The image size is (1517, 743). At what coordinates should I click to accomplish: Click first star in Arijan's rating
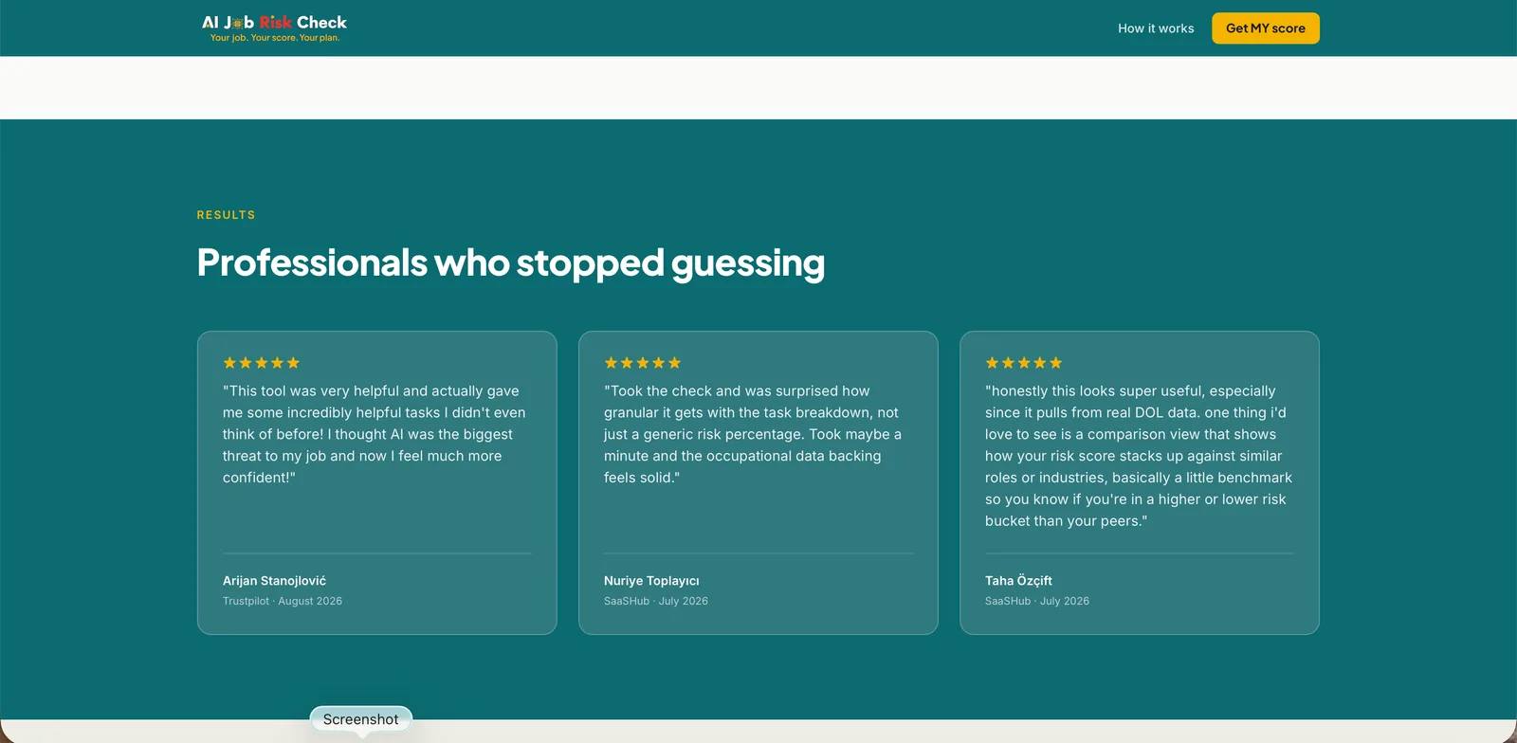pos(229,363)
